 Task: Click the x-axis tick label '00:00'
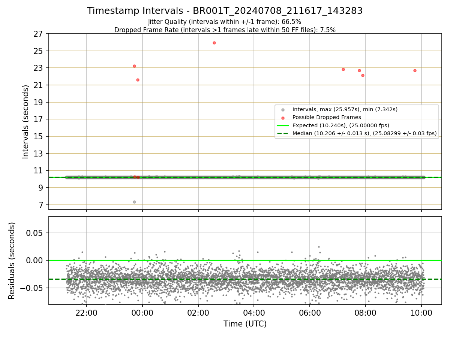[x=142, y=313]
